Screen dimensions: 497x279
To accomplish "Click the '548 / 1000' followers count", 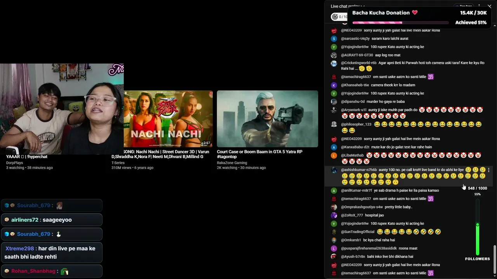I will (x=478, y=188).
